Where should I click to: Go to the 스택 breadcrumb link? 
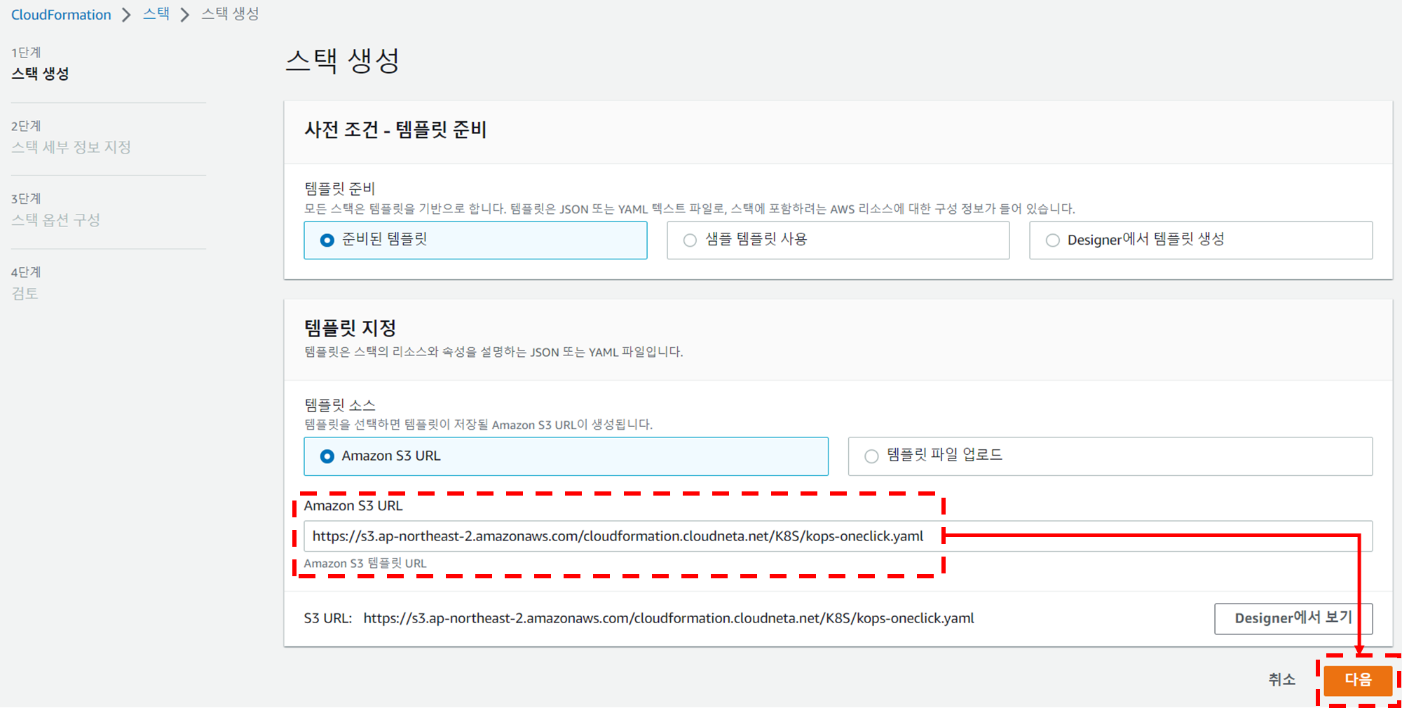pyautogui.click(x=156, y=14)
